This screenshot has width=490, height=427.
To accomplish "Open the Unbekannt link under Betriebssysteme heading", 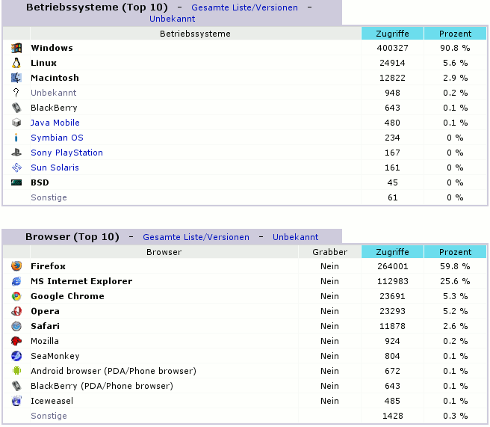I will pyautogui.click(x=172, y=19).
